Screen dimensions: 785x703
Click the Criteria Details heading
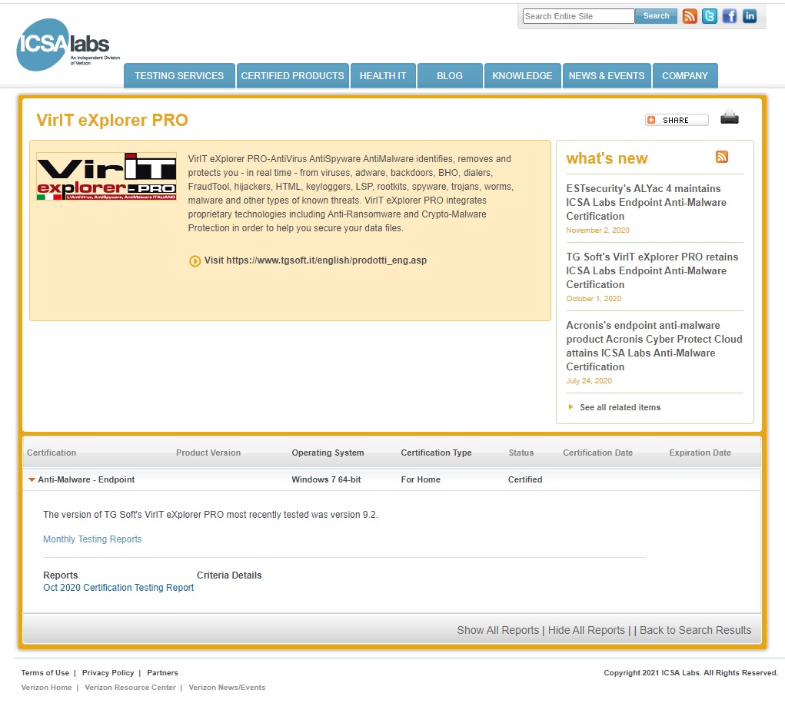(x=229, y=575)
